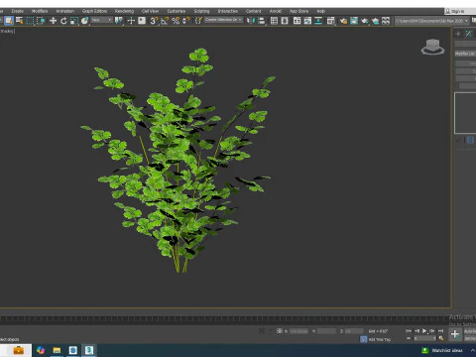Click the Previous Frame button
Screen dimensions: 476x357
tap(416, 330)
